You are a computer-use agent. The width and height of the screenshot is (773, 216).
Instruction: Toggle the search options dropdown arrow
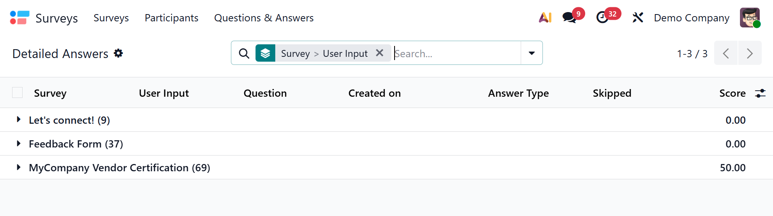532,53
